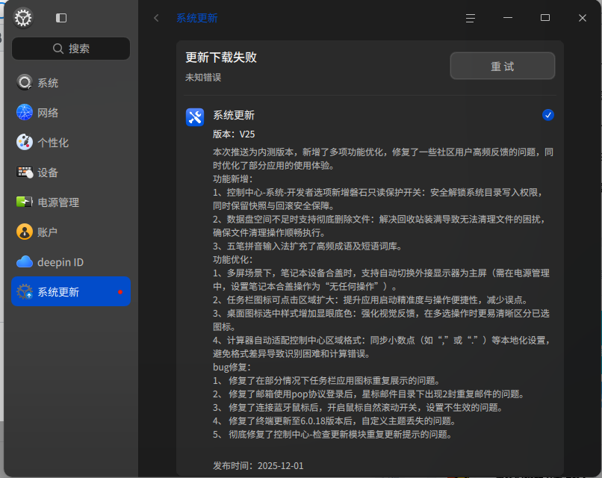Open the 设备 label in sidebar
The height and width of the screenshot is (478, 602).
click(48, 173)
